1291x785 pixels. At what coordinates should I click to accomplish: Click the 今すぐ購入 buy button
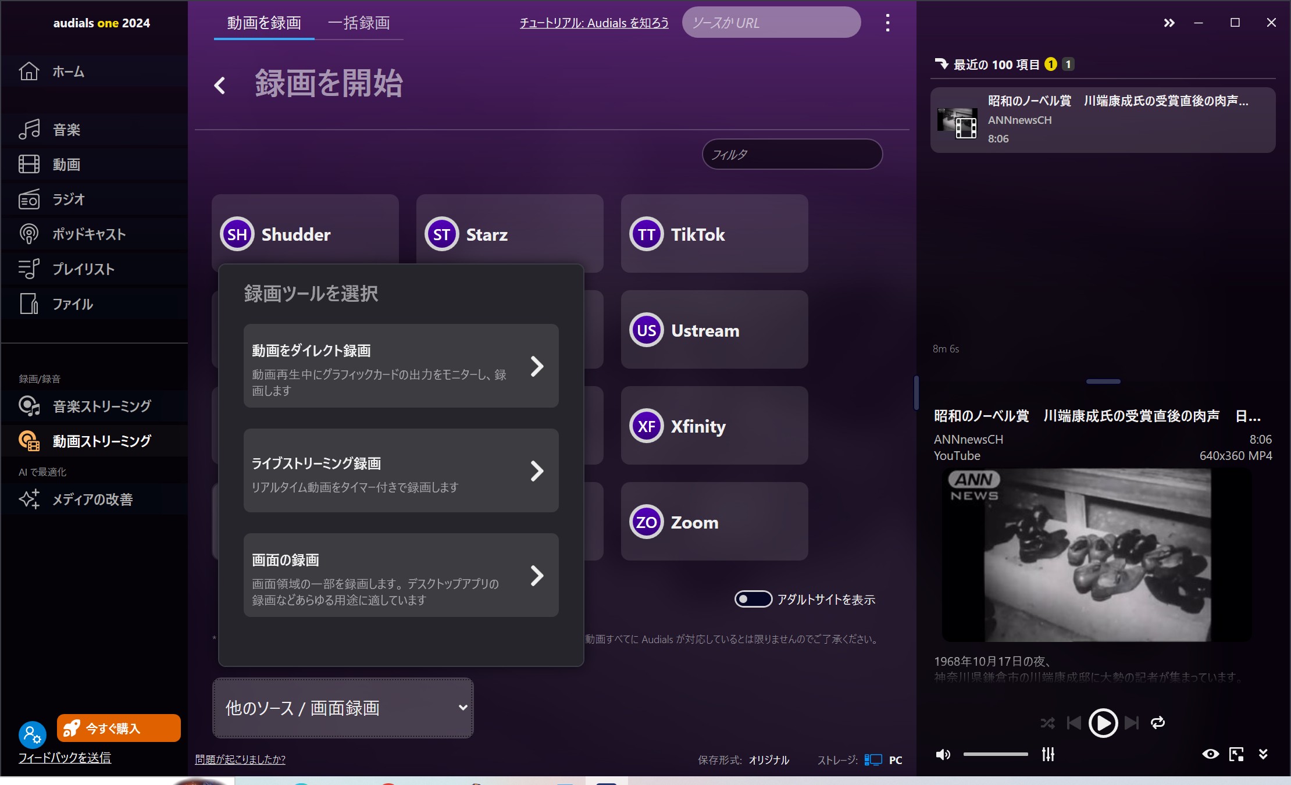pos(119,728)
